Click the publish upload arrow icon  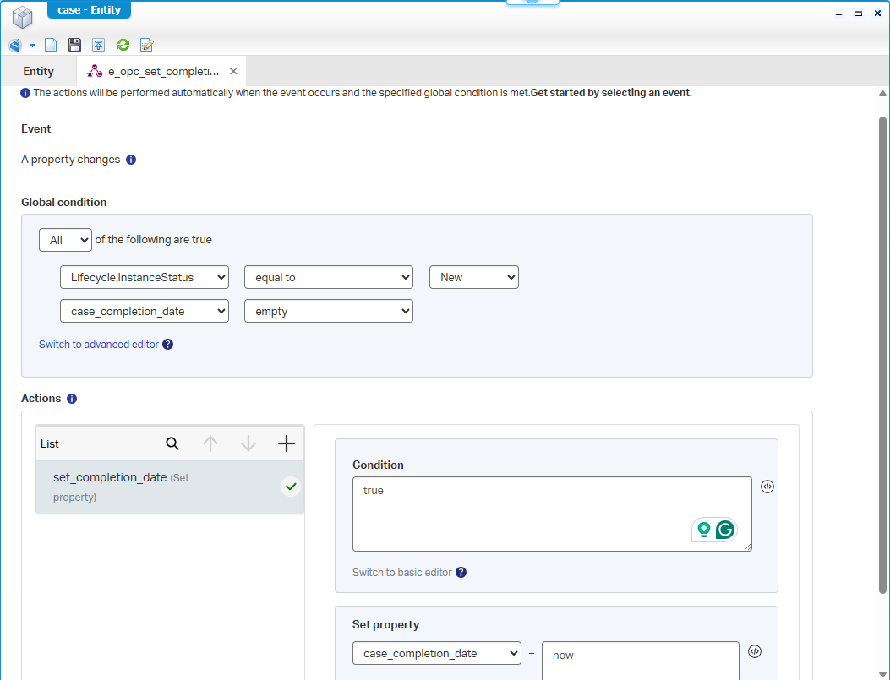tap(99, 45)
